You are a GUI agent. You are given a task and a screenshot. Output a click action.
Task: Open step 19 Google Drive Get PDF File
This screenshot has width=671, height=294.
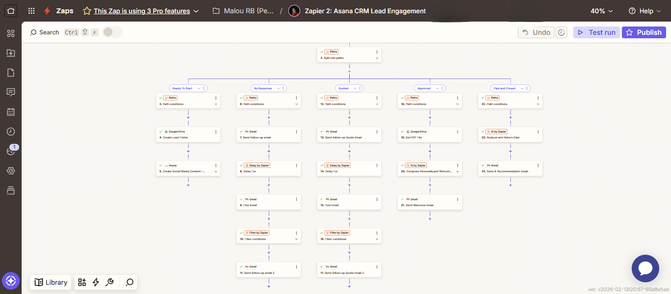point(430,134)
